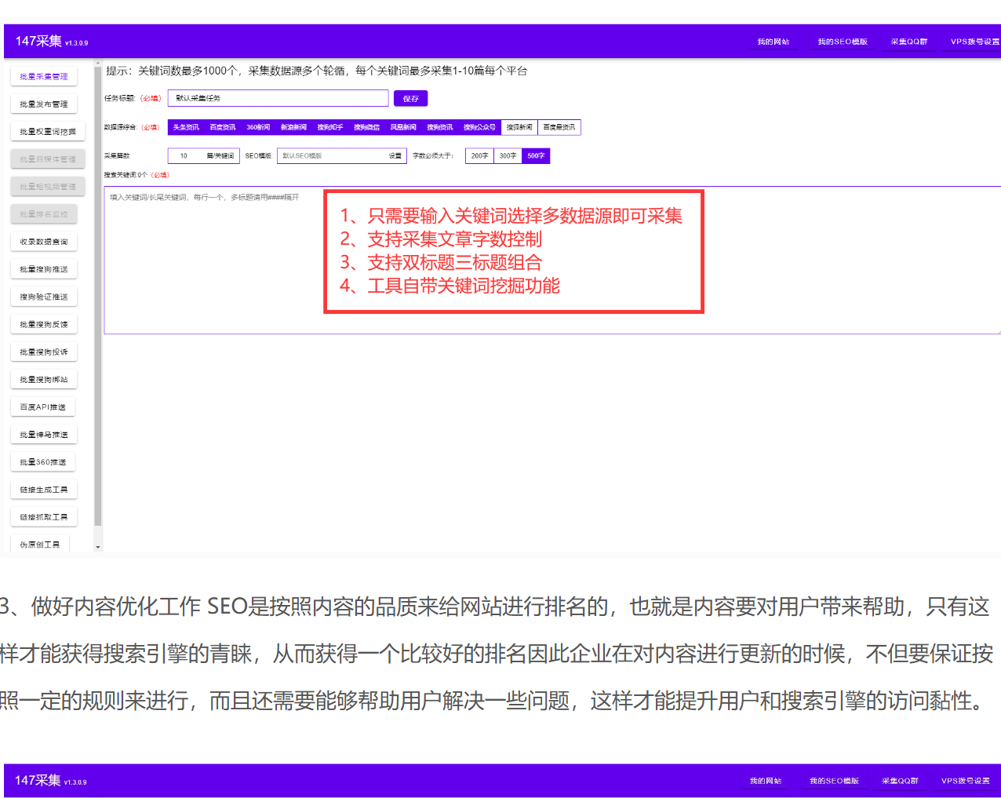Enable the 百度最资讯 data source

click(x=559, y=127)
